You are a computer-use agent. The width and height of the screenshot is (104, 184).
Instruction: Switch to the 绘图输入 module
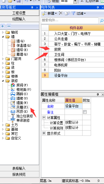coord(19,19)
